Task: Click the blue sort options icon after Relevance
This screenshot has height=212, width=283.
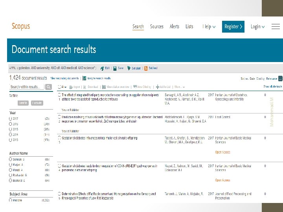Action: point(280,79)
